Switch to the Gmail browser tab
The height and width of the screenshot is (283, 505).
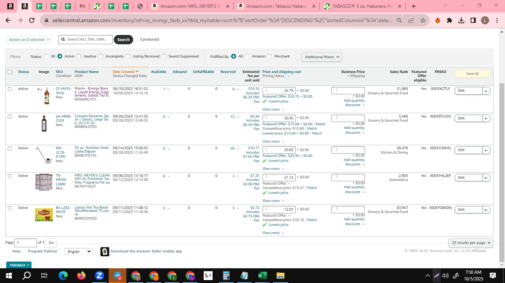82,6
